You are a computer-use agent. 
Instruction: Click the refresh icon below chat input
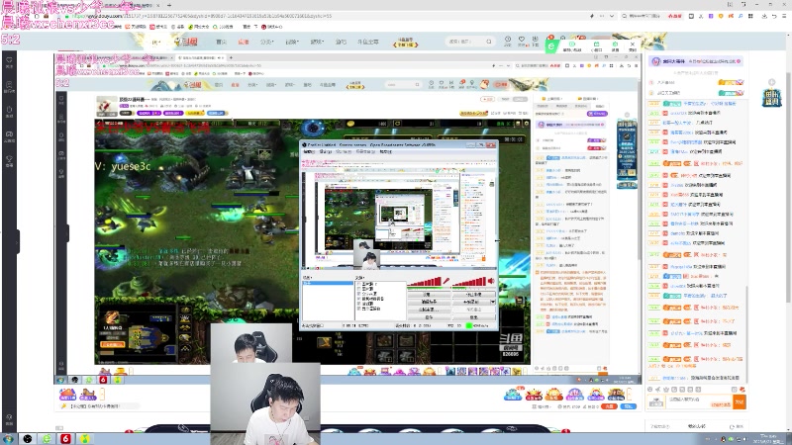(x=732, y=426)
